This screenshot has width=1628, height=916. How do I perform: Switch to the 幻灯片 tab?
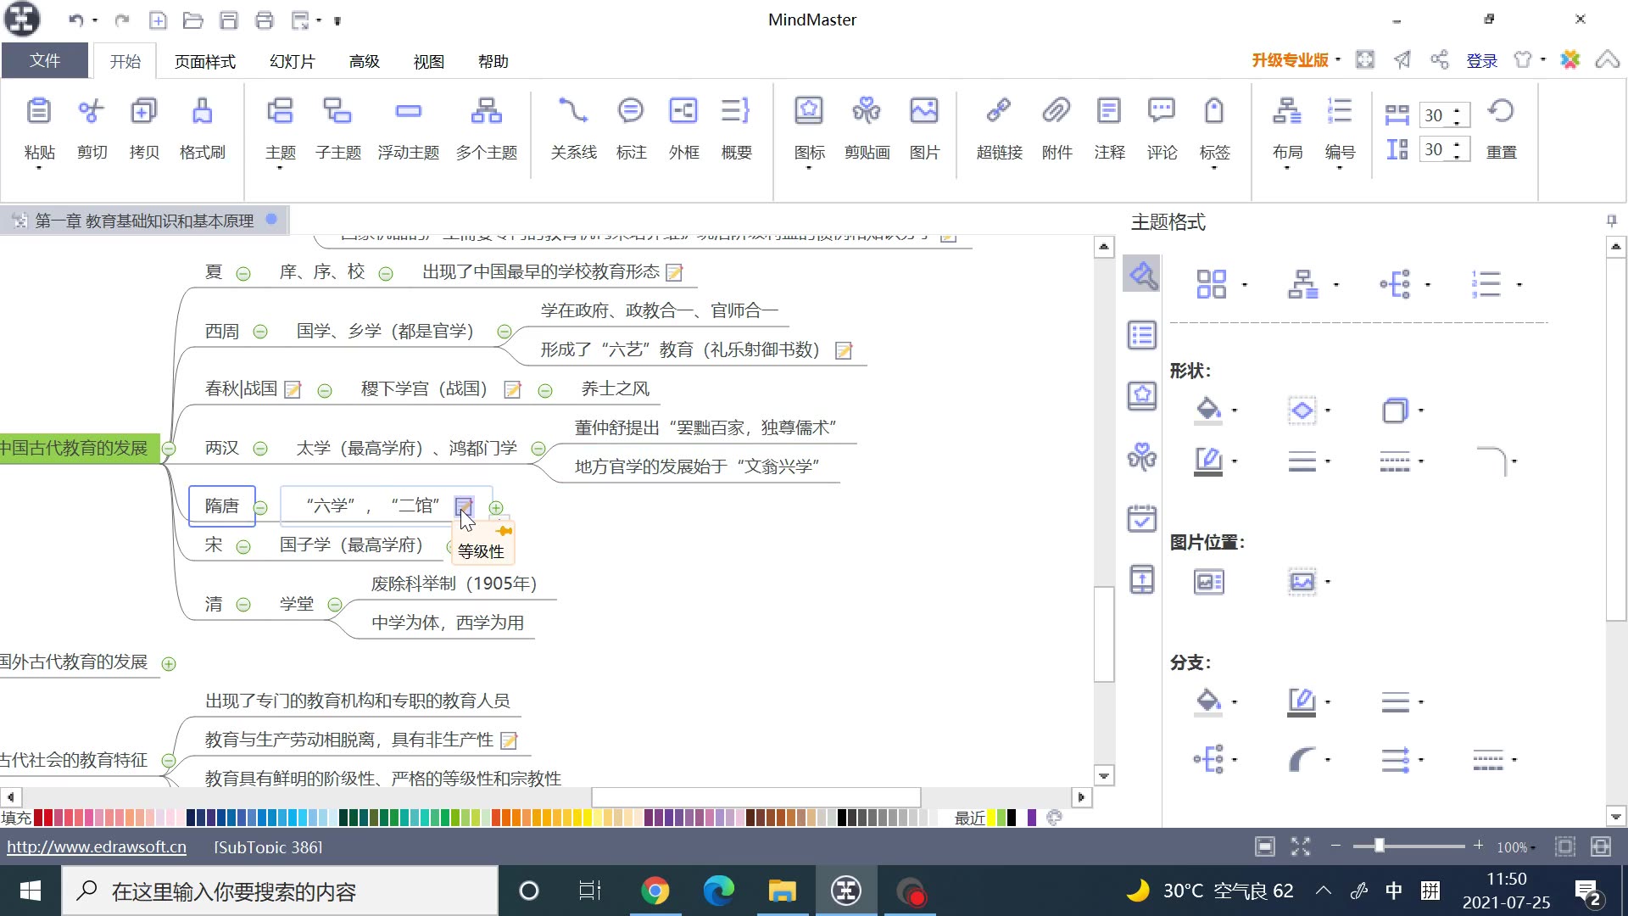[x=293, y=62]
